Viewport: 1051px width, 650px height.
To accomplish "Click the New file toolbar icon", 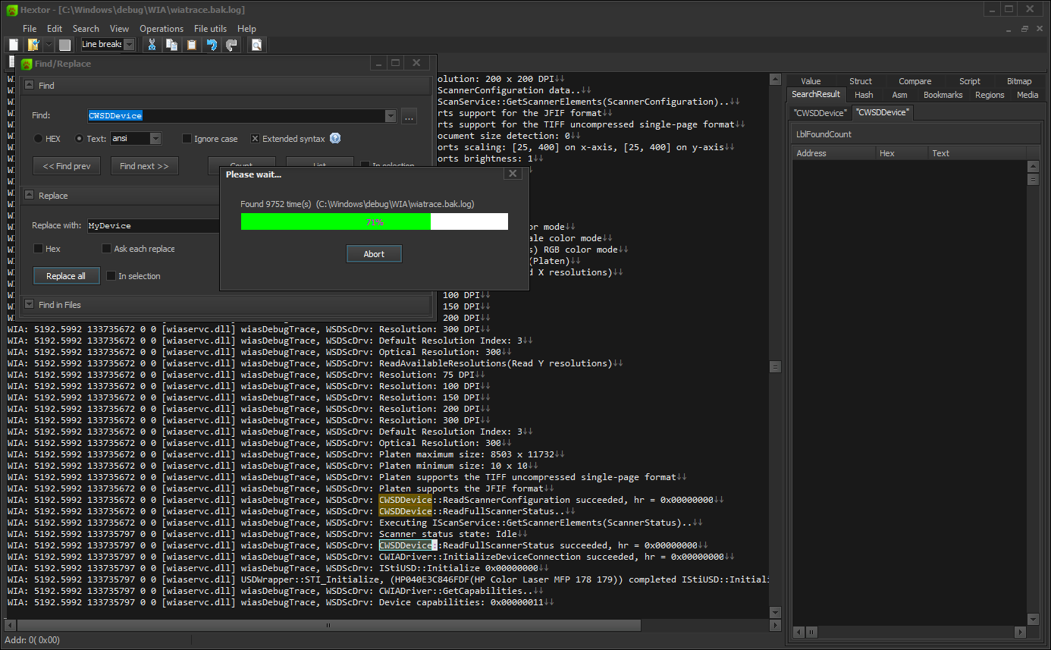I will 14,45.
